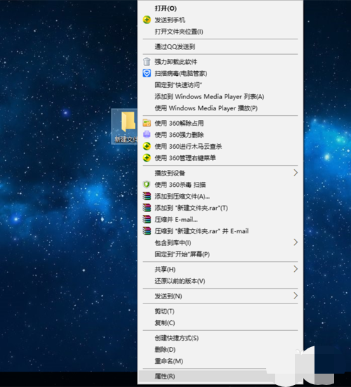Click the WinRAR icon beside 添加到压缩文件(A)...
The width and height of the screenshot is (351, 387).
tap(147, 196)
